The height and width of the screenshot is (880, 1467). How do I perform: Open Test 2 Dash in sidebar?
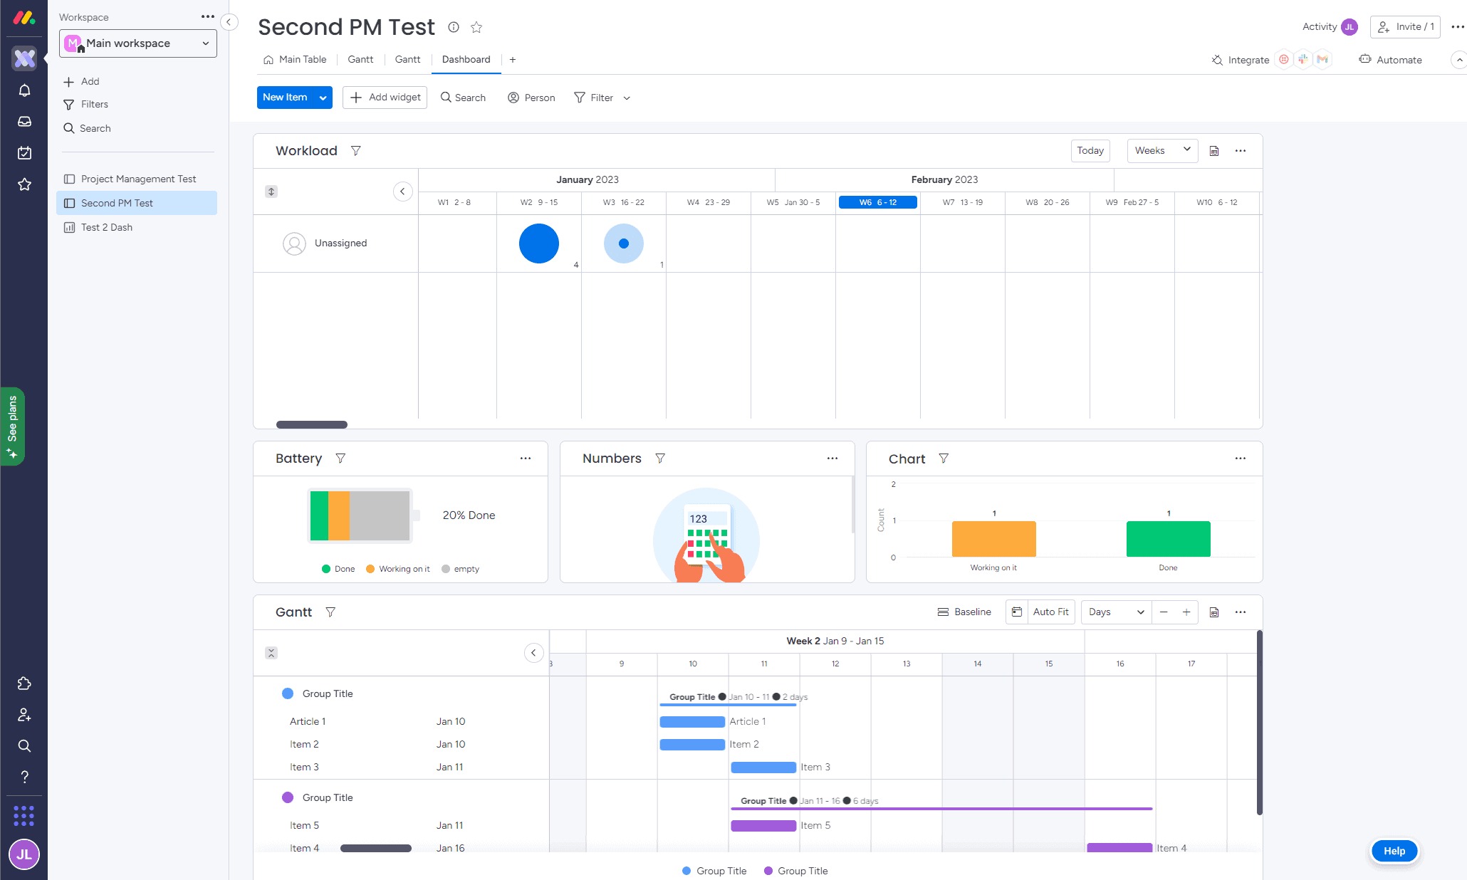coord(106,227)
